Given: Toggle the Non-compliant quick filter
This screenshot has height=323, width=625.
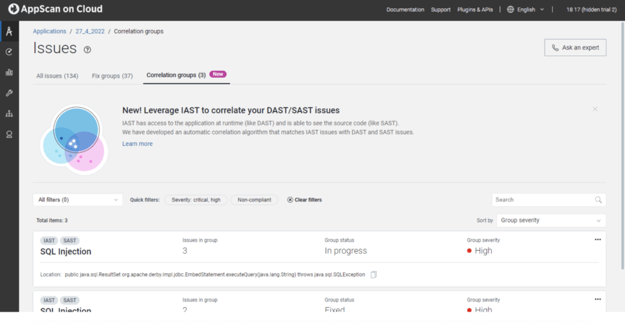Looking at the screenshot, I should click(x=254, y=200).
